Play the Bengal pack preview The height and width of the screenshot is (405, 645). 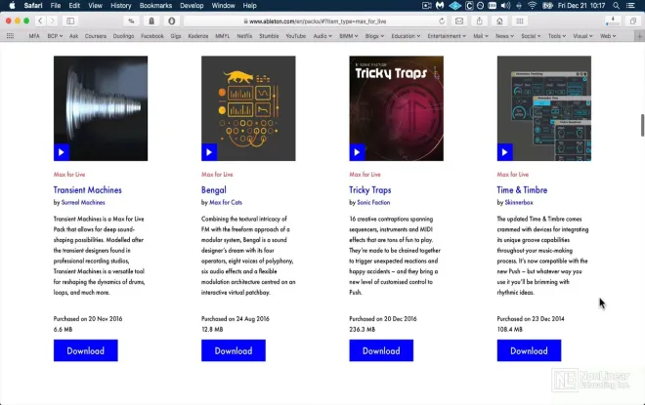(209, 152)
